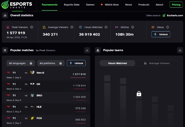Click the 36 919 402 hours watched value
This screenshot has height=127, width=185.
pos(89,34)
